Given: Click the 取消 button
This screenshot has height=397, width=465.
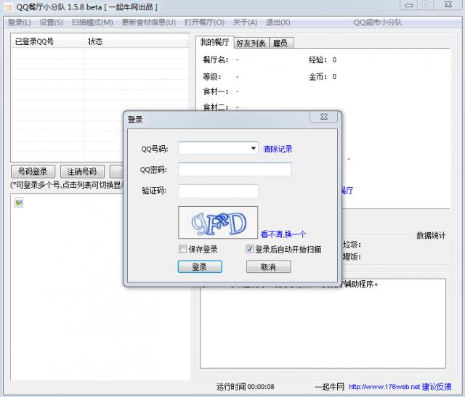Looking at the screenshot, I should (268, 266).
